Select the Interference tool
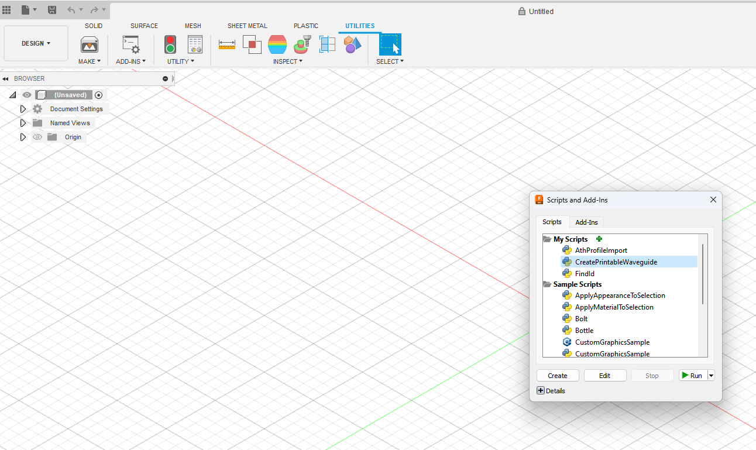The width and height of the screenshot is (756, 450). click(252, 44)
